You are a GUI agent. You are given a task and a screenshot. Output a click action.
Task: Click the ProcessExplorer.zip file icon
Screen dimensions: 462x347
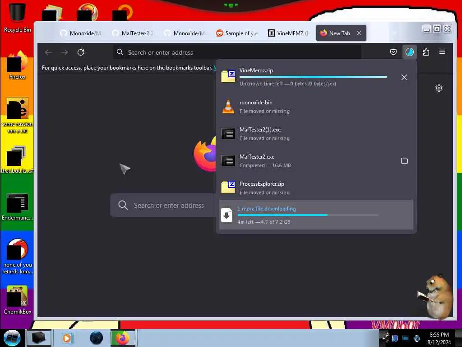point(228,188)
